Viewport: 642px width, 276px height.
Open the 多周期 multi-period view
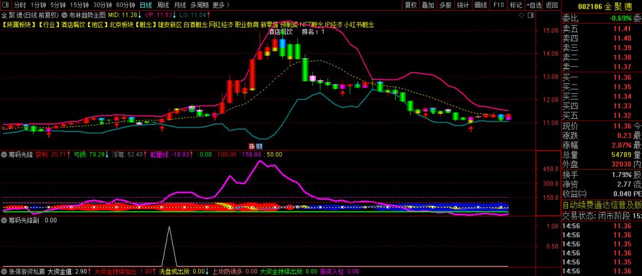point(199,5)
